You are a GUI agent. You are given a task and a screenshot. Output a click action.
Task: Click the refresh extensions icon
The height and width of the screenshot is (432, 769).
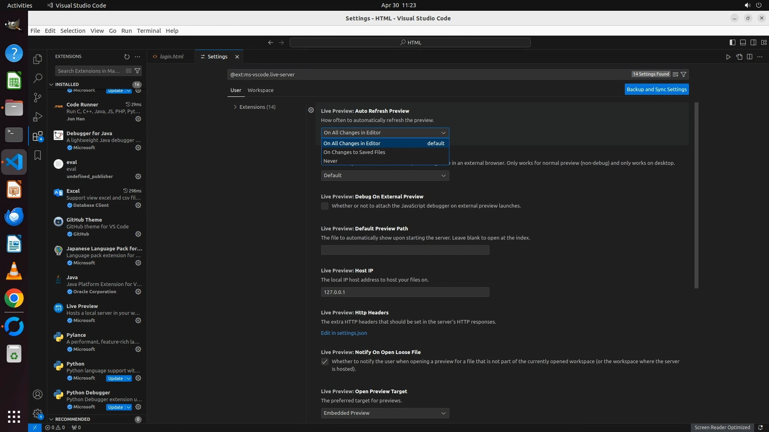(x=127, y=57)
